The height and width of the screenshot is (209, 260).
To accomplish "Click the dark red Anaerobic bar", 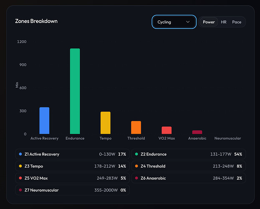I will point(197,132).
